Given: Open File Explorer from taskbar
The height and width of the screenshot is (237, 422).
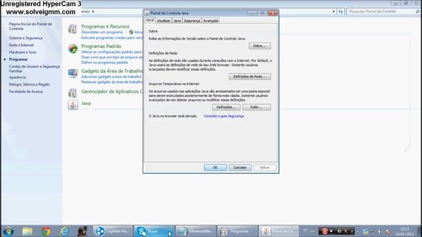Looking at the screenshot, I should (27, 231).
